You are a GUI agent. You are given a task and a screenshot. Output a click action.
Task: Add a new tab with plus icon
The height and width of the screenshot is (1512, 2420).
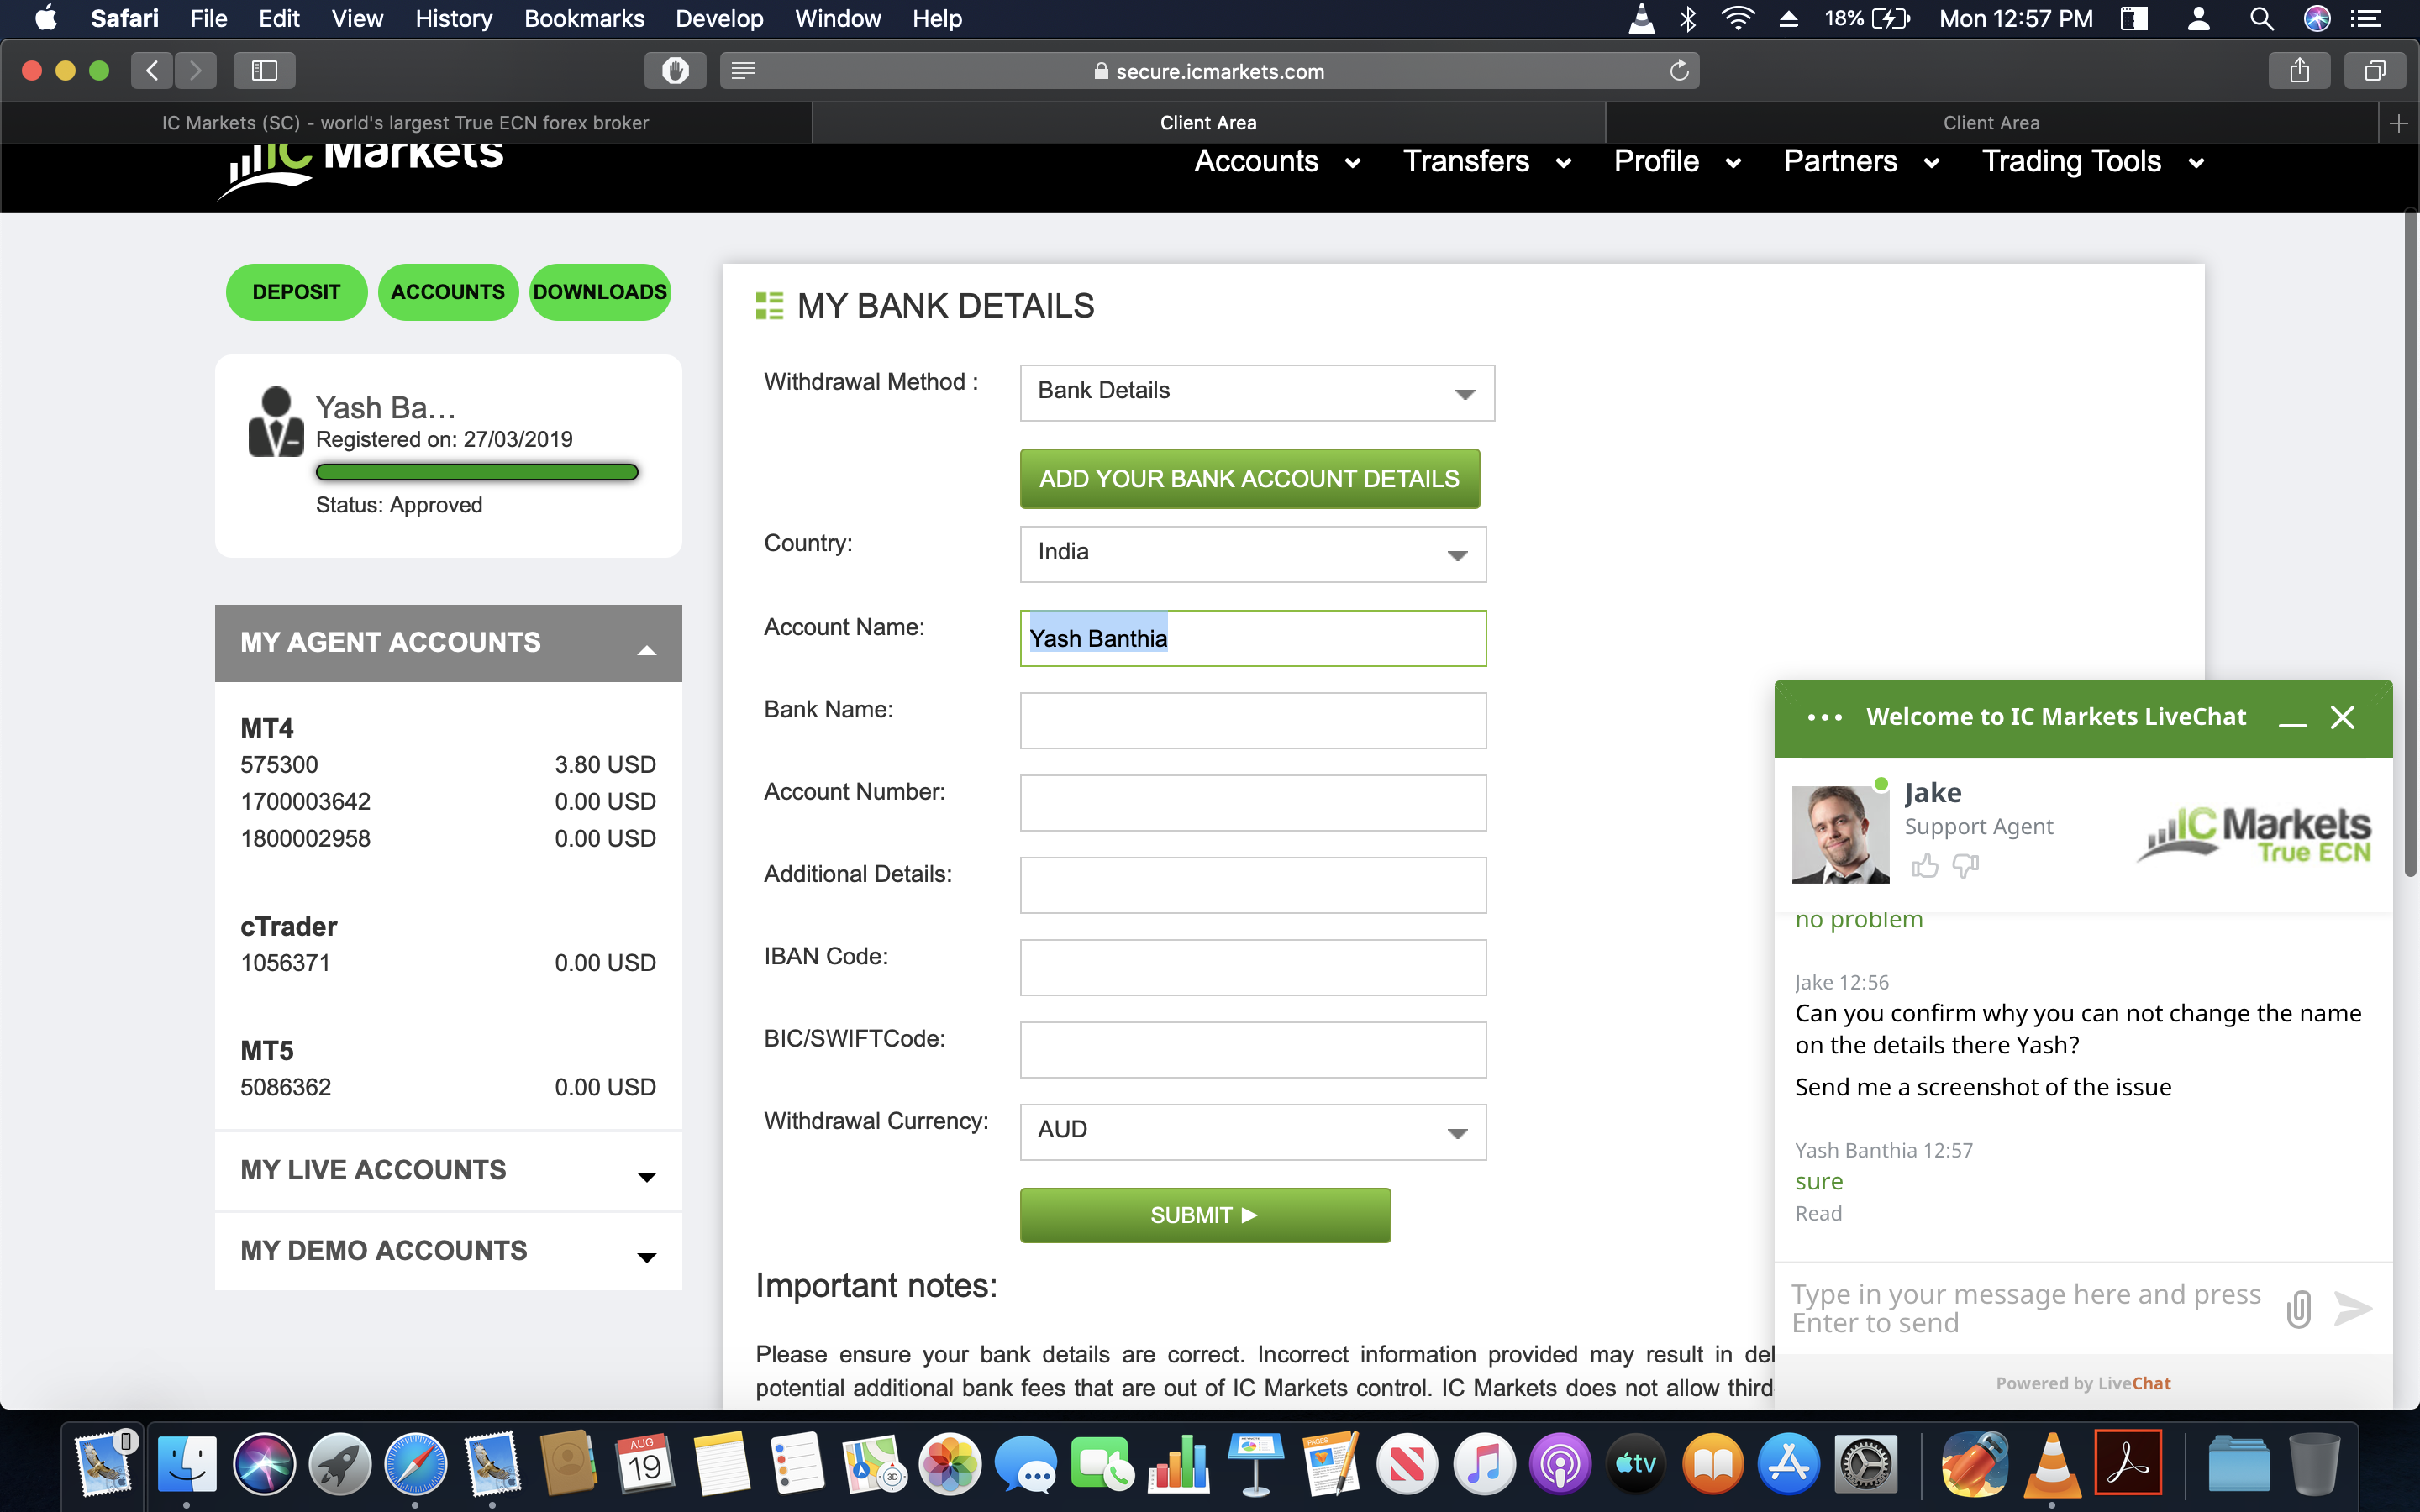pyautogui.click(x=2398, y=123)
